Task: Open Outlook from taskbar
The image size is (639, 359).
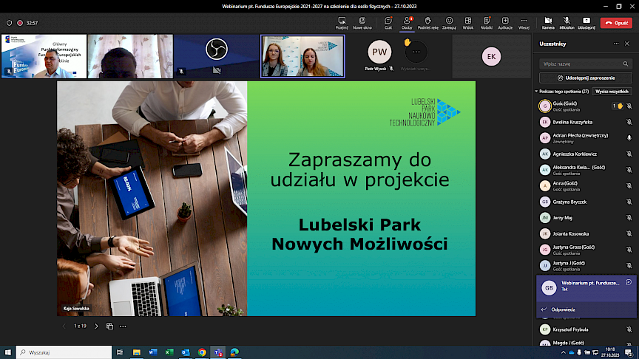Action: coord(186,352)
